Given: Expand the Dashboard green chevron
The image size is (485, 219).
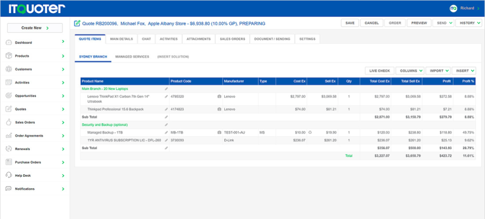Looking at the screenshot, I should pos(63,41).
